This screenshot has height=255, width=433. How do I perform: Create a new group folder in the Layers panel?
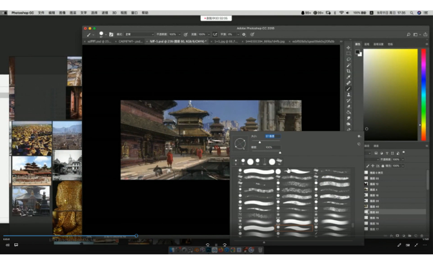point(410,236)
